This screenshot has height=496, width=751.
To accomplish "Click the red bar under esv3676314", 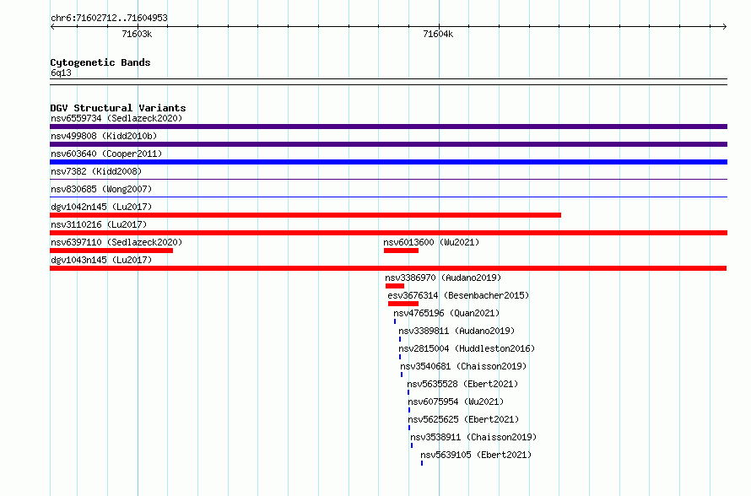I will tap(403, 304).
